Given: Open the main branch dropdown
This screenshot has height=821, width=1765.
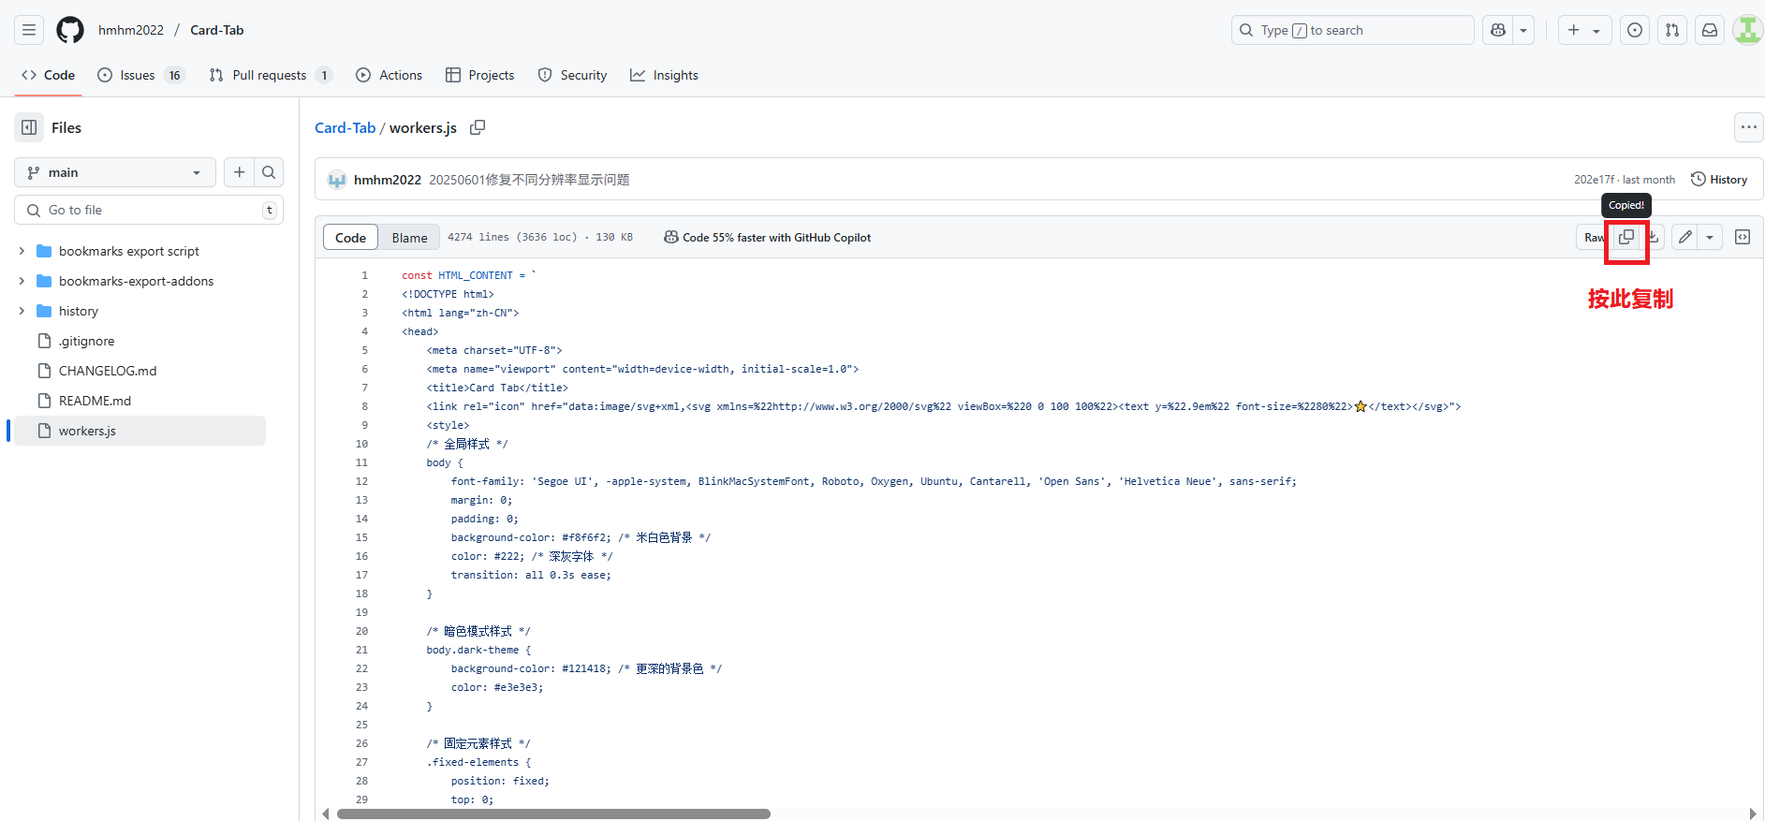Looking at the screenshot, I should [114, 172].
